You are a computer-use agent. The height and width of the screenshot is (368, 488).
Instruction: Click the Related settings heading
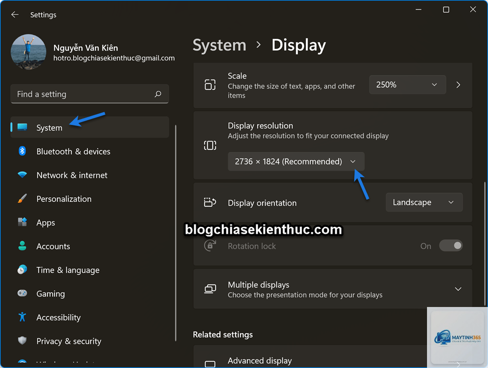[x=223, y=335]
